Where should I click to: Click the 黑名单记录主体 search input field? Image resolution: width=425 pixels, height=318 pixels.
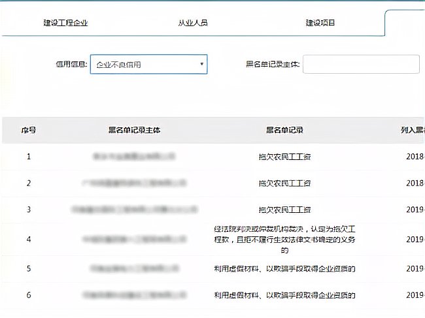[361, 64]
